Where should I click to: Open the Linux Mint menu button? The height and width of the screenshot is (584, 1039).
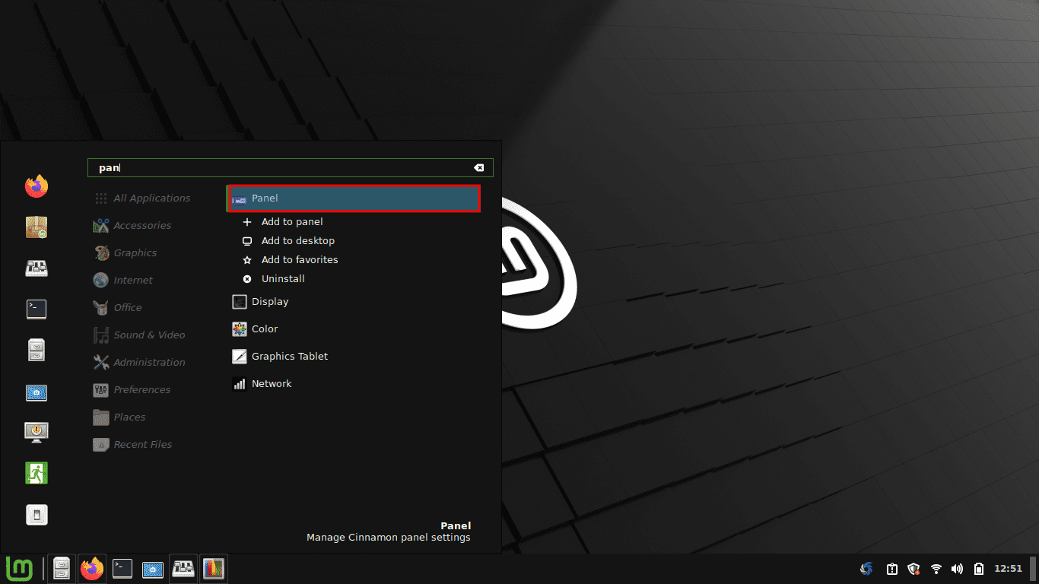point(19,568)
